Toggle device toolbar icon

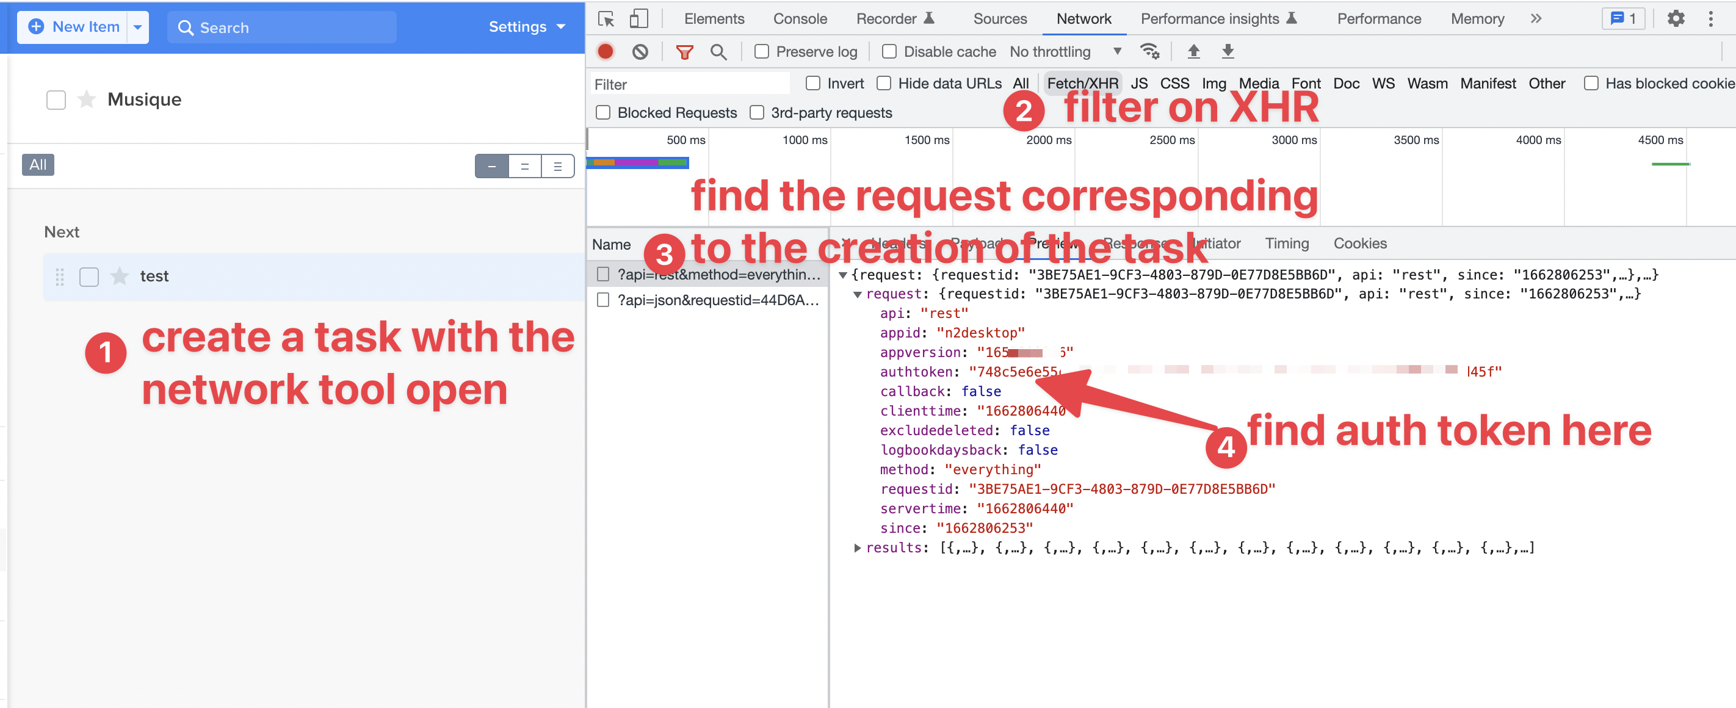tap(638, 19)
